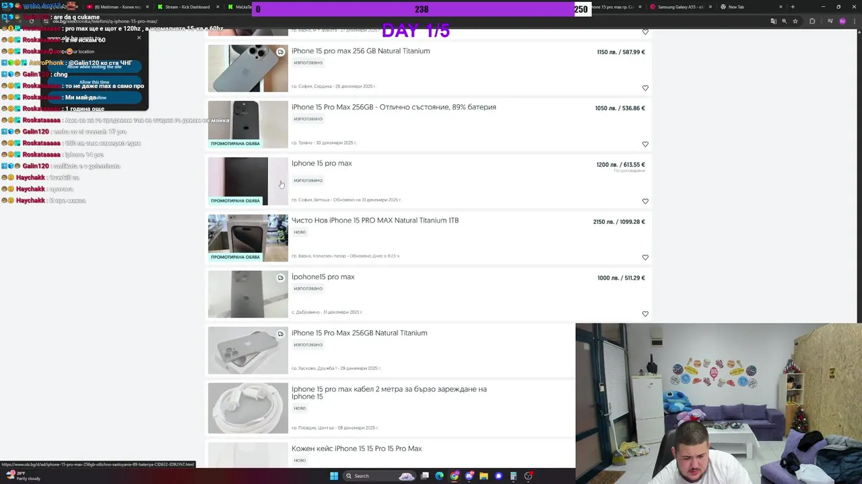Open iPhone 15 pro max 256 GB Natural Titanium listing
The image size is (862, 484).
tap(360, 51)
